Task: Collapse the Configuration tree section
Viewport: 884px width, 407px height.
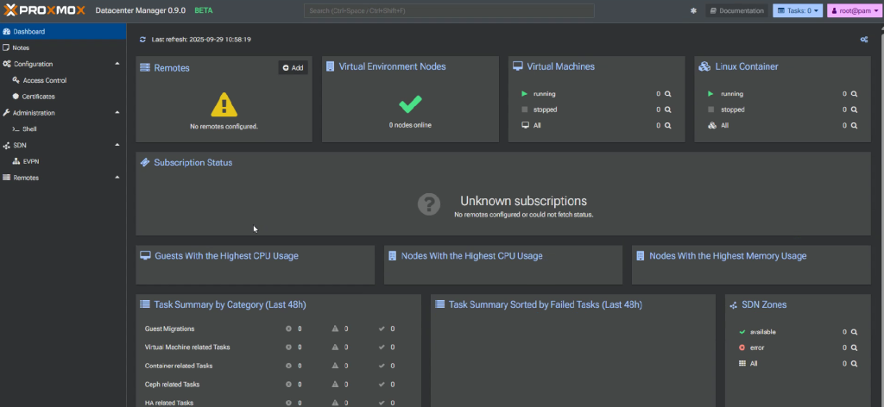Action: 117,64
